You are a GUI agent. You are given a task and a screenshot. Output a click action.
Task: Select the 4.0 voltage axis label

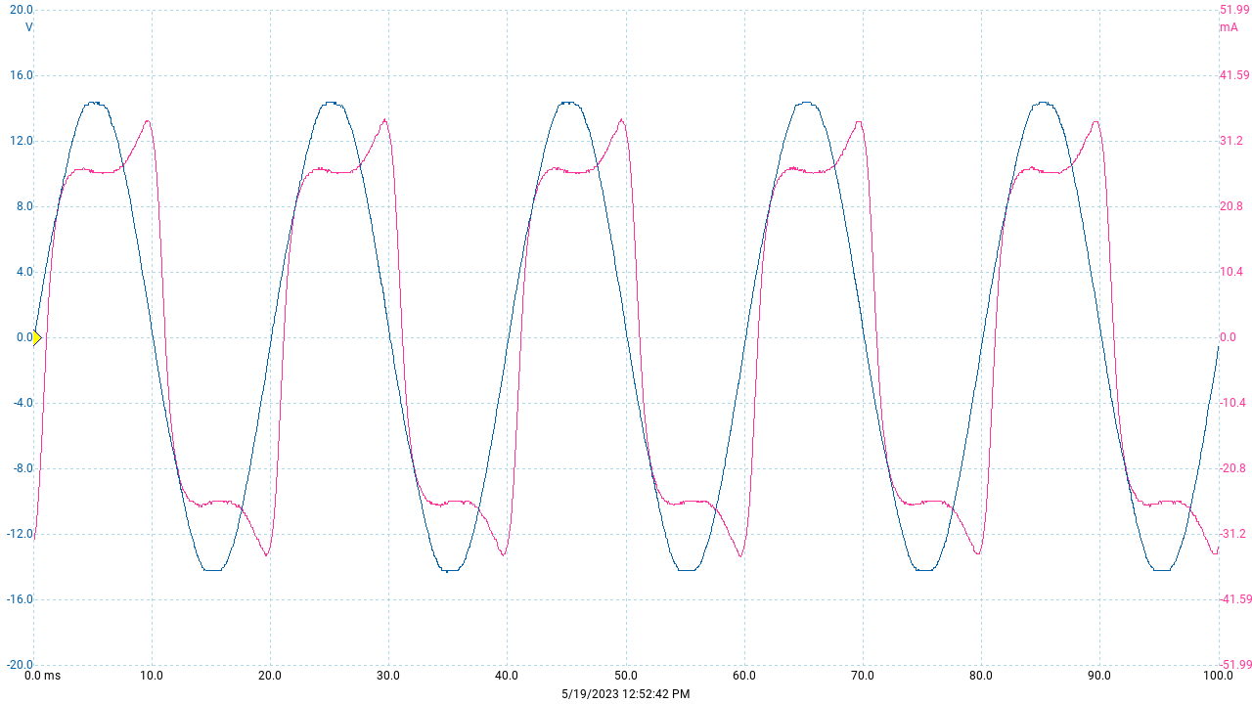point(24,272)
